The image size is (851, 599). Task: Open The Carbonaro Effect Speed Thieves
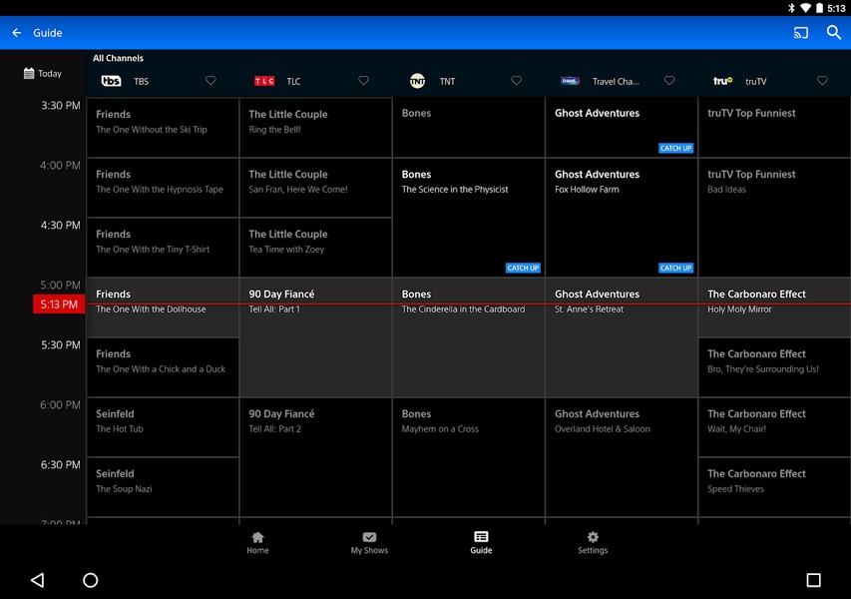(774, 487)
